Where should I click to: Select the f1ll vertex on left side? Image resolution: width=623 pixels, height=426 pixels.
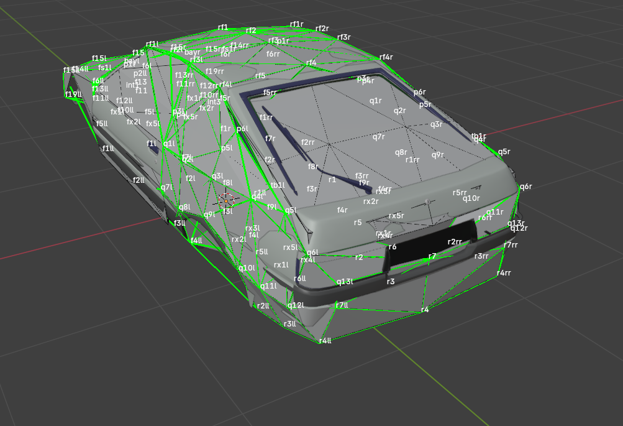108,149
